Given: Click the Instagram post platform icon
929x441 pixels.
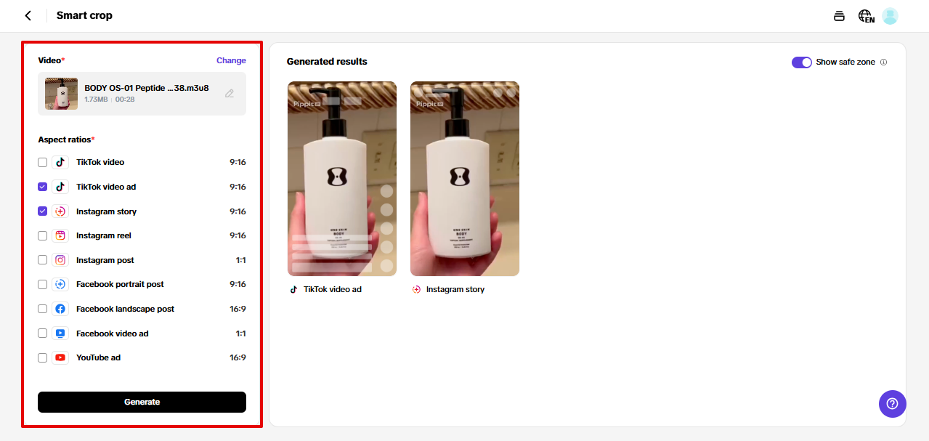Looking at the screenshot, I should 60,260.
